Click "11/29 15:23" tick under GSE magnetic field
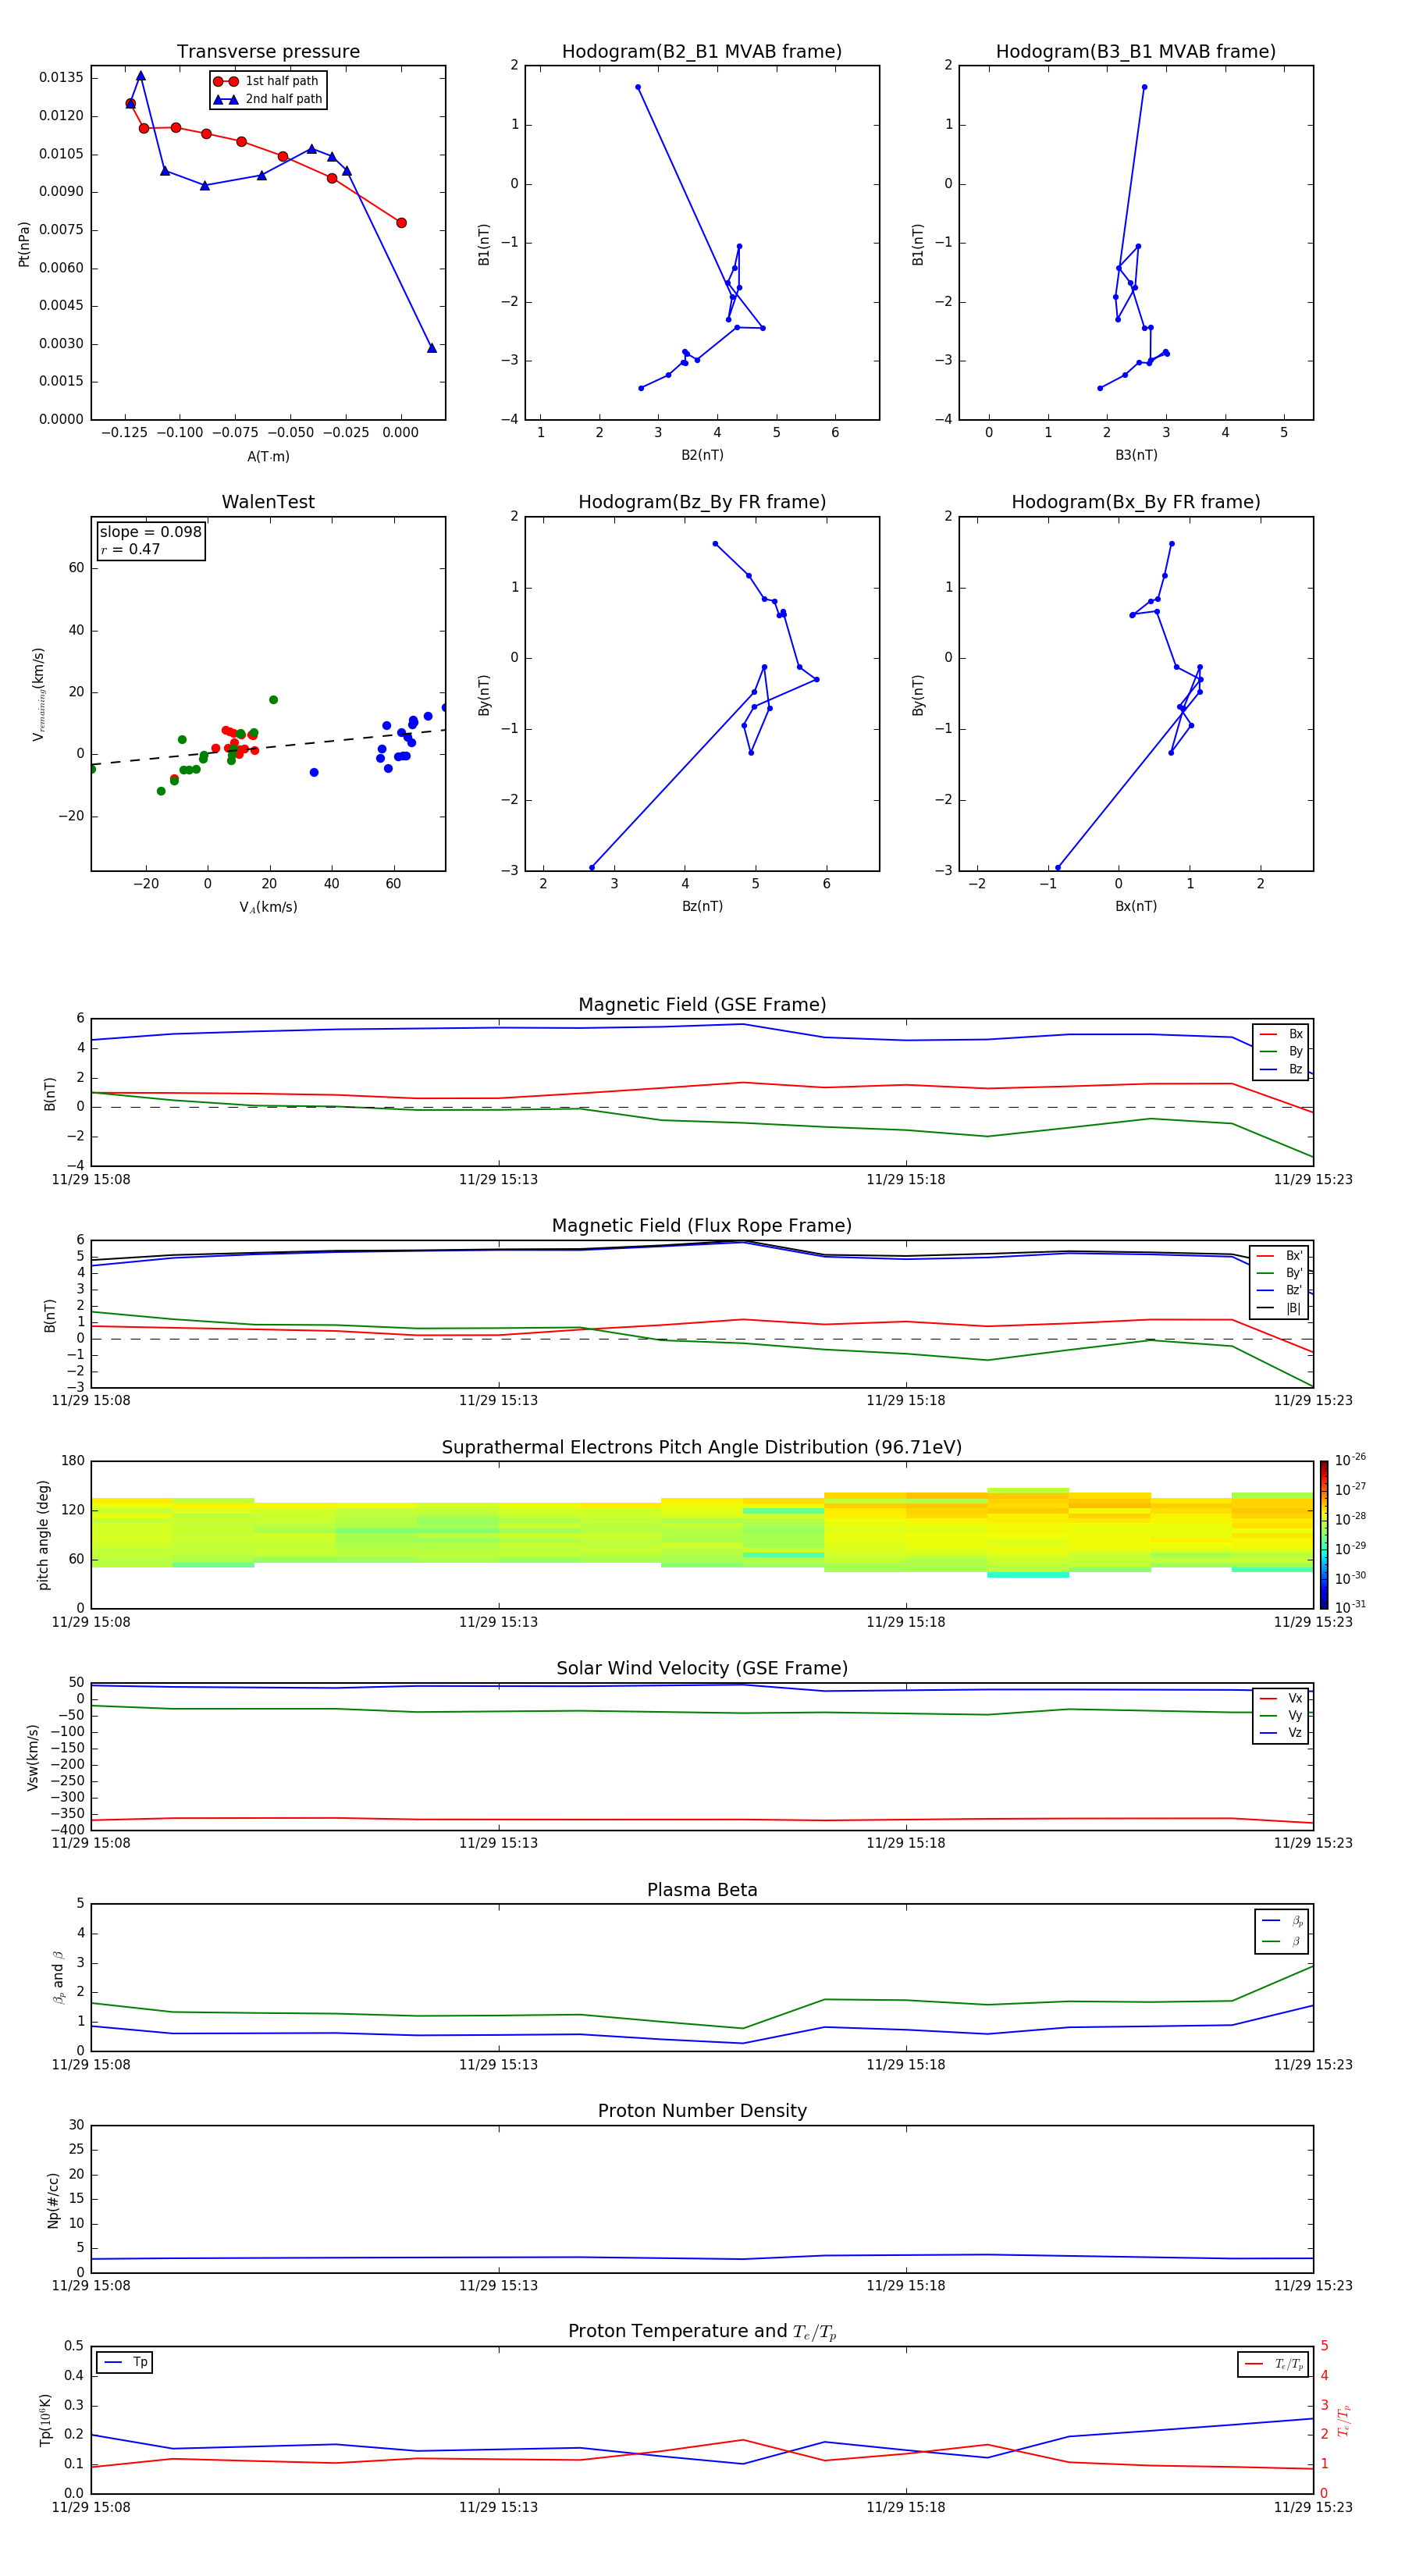Screen dimensions: 1405x2576 (1313, 1179)
